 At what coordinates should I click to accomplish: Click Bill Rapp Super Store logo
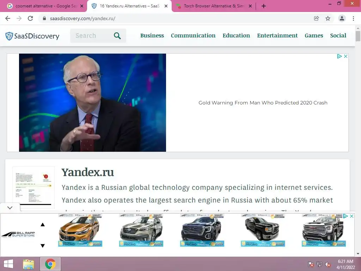pyautogui.click(x=18, y=234)
